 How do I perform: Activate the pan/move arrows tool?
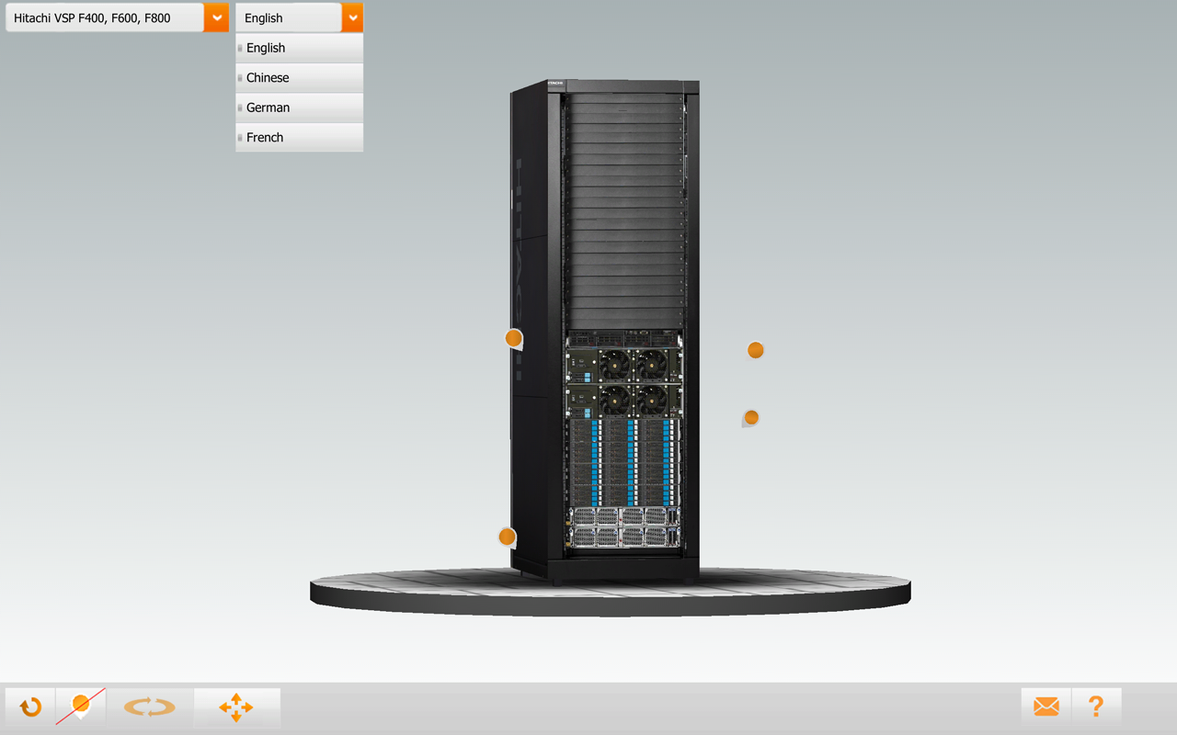click(236, 707)
